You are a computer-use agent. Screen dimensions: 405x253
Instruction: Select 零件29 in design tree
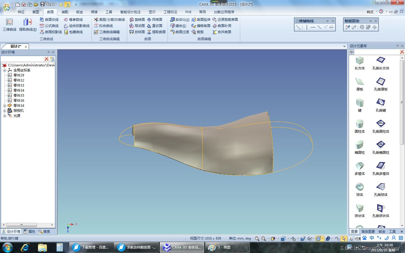[x=16, y=75]
